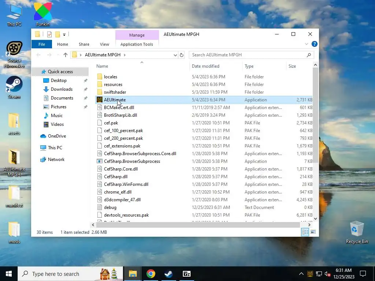Go up one folder level arrow
The width and height of the screenshot is (375, 281).
[65, 55]
